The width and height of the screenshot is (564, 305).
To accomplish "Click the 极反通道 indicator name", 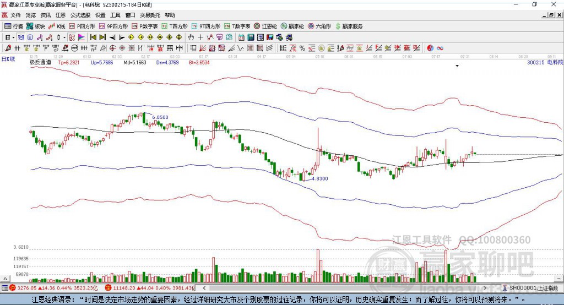I will coord(40,62).
